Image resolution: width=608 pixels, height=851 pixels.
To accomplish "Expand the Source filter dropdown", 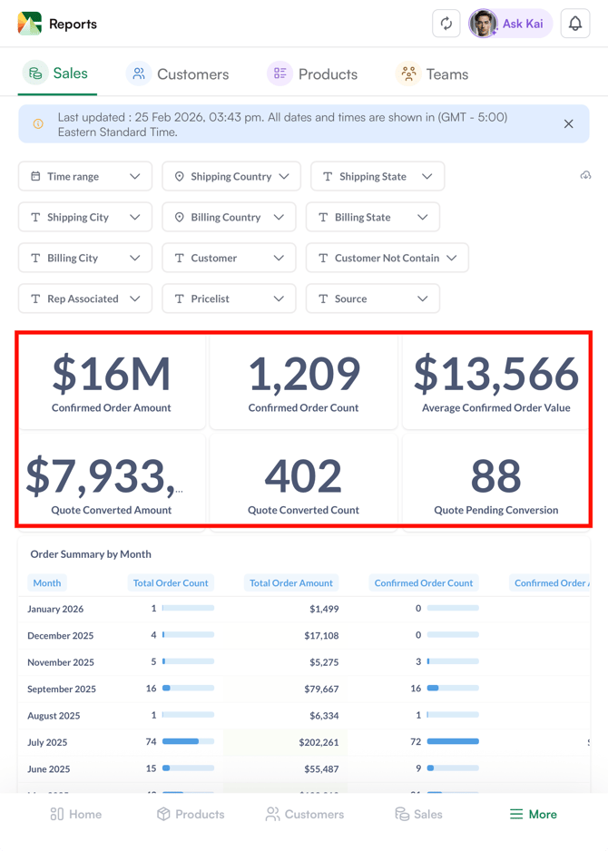I will pos(372,298).
